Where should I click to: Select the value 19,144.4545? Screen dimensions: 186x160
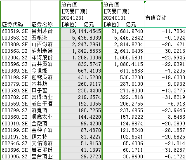[81, 31]
